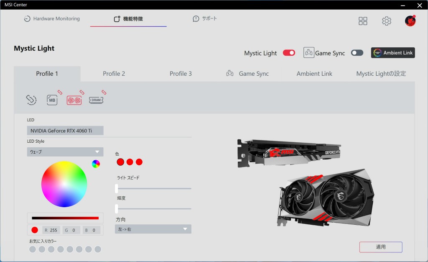Click the sync-all devices chain icon
This screenshot has width=428, height=262.
[x=31, y=100]
